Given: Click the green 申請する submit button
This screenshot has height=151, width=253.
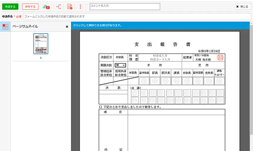Looking at the screenshot, I should 10,7.
